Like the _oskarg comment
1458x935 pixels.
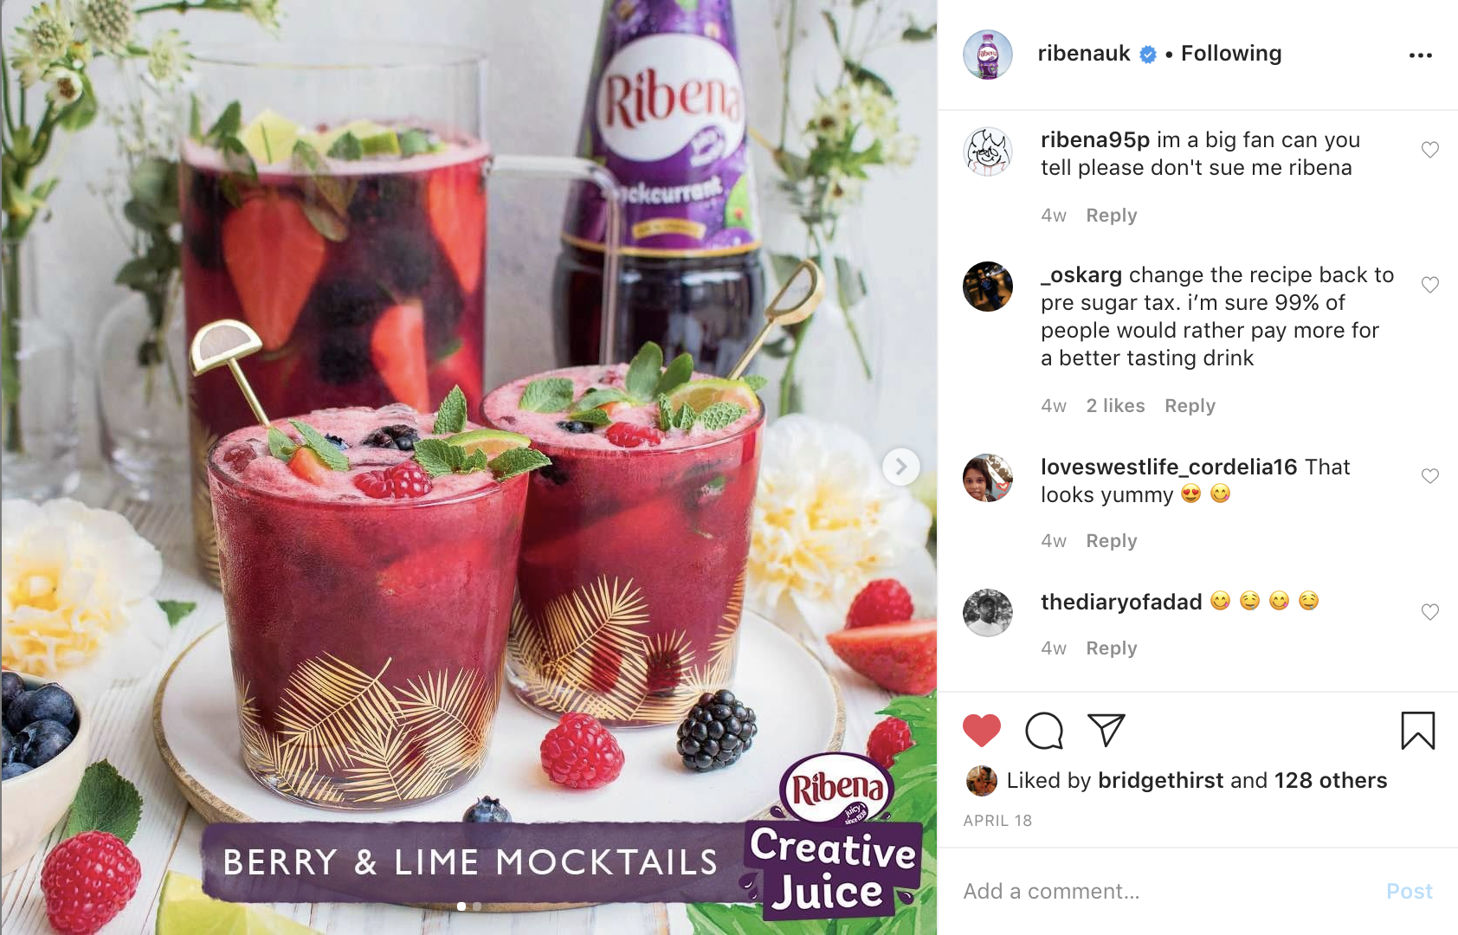[x=1430, y=285]
